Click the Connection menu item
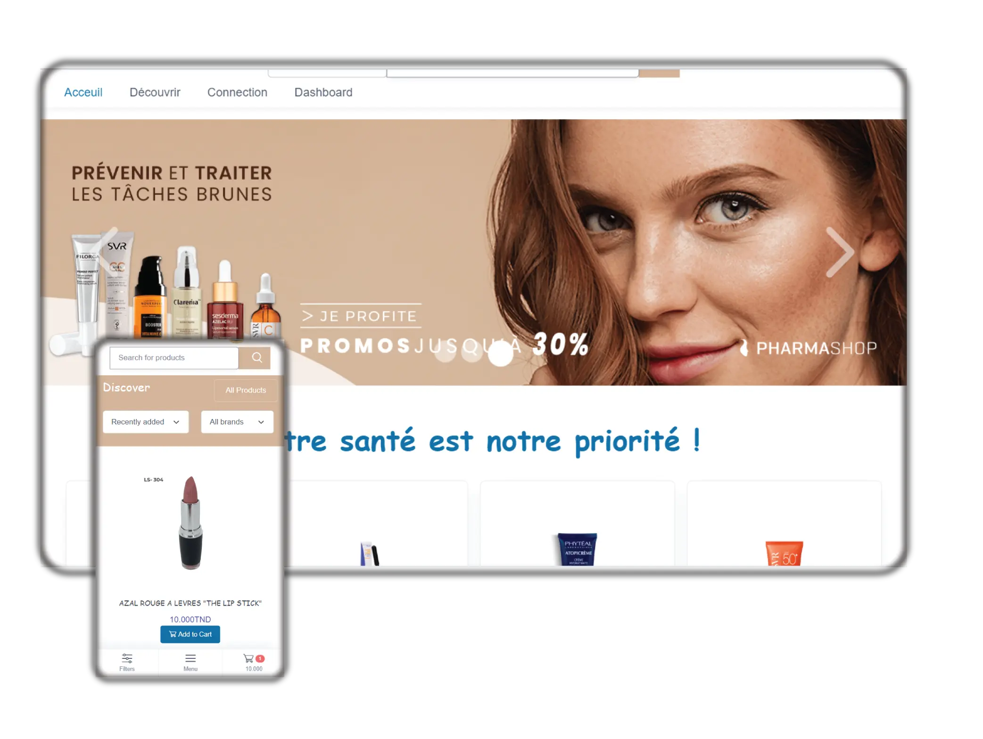This screenshot has width=983, height=739. pos(237,91)
